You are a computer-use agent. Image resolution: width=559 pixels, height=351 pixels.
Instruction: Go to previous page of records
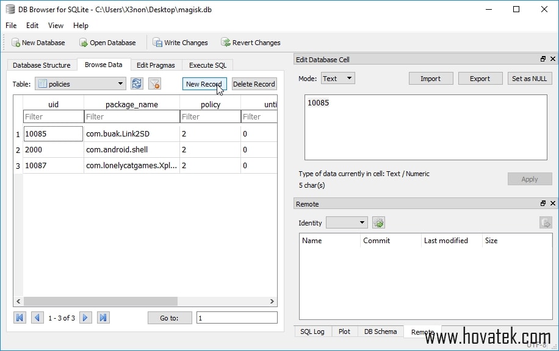[37, 317]
